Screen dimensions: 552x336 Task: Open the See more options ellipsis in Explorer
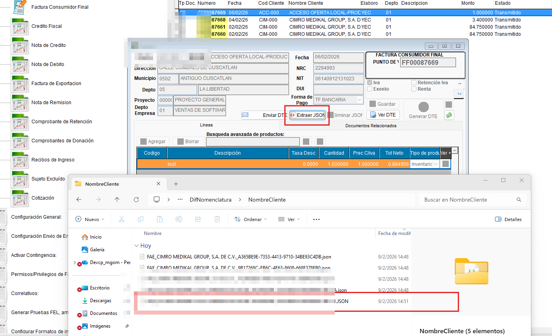point(316,219)
